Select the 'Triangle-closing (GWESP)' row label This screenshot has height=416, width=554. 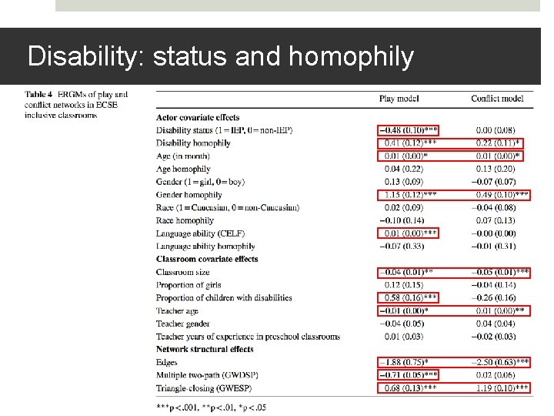[204, 388]
